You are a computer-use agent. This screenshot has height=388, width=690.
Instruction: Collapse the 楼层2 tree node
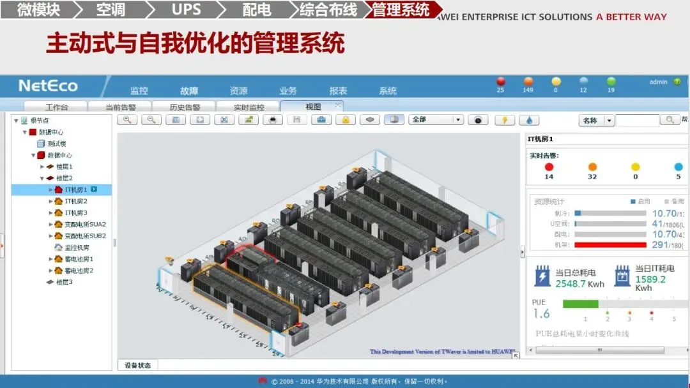click(42, 178)
